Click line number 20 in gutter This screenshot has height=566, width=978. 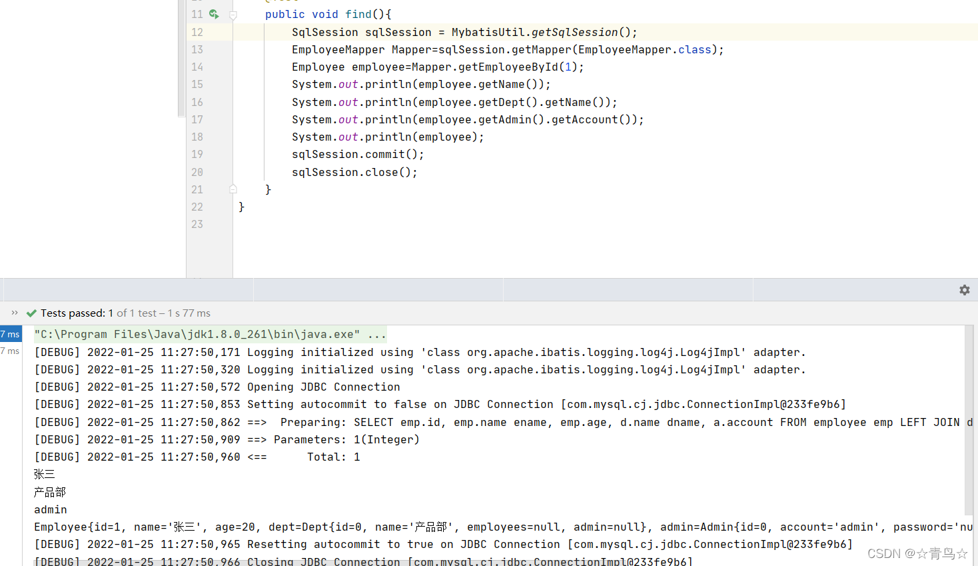197,172
